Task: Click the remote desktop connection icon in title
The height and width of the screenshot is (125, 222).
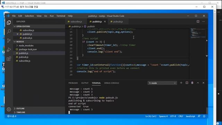Action: pos(3,7)
